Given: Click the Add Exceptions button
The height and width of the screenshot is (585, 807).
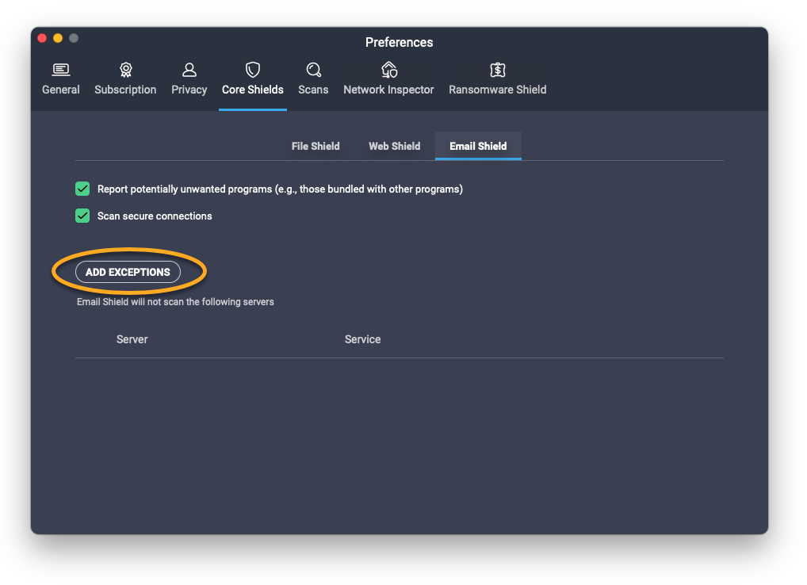Looking at the screenshot, I should [x=128, y=272].
